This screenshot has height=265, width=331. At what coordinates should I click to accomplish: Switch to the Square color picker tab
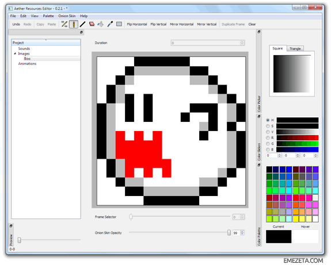click(277, 48)
